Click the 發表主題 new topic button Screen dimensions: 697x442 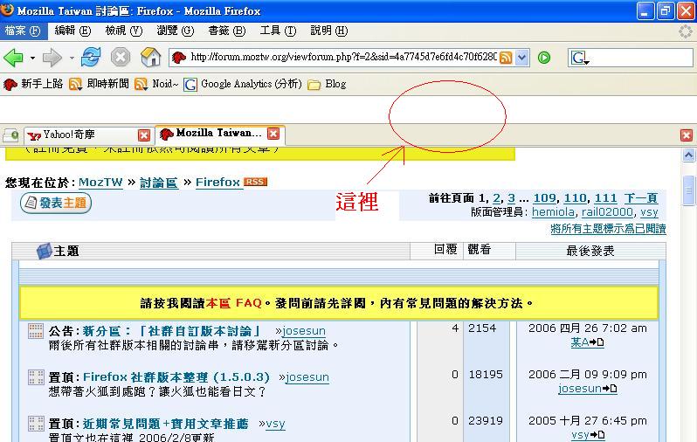click(56, 203)
